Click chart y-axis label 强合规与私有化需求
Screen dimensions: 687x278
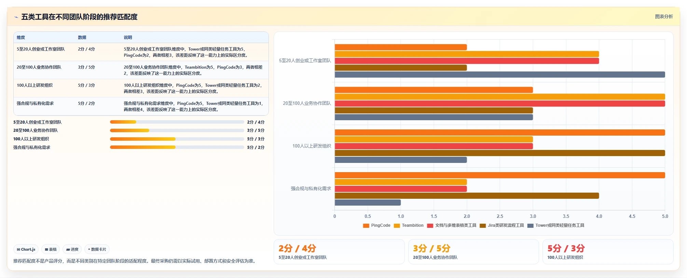point(311,189)
